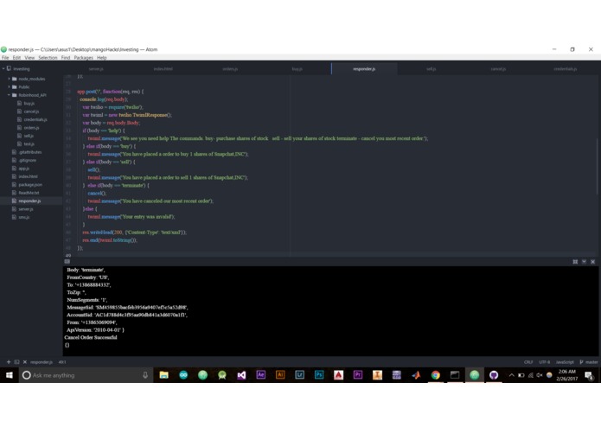Open sell.js in the tree view
Viewport: 601px width, 427px height.
pyautogui.click(x=29, y=136)
